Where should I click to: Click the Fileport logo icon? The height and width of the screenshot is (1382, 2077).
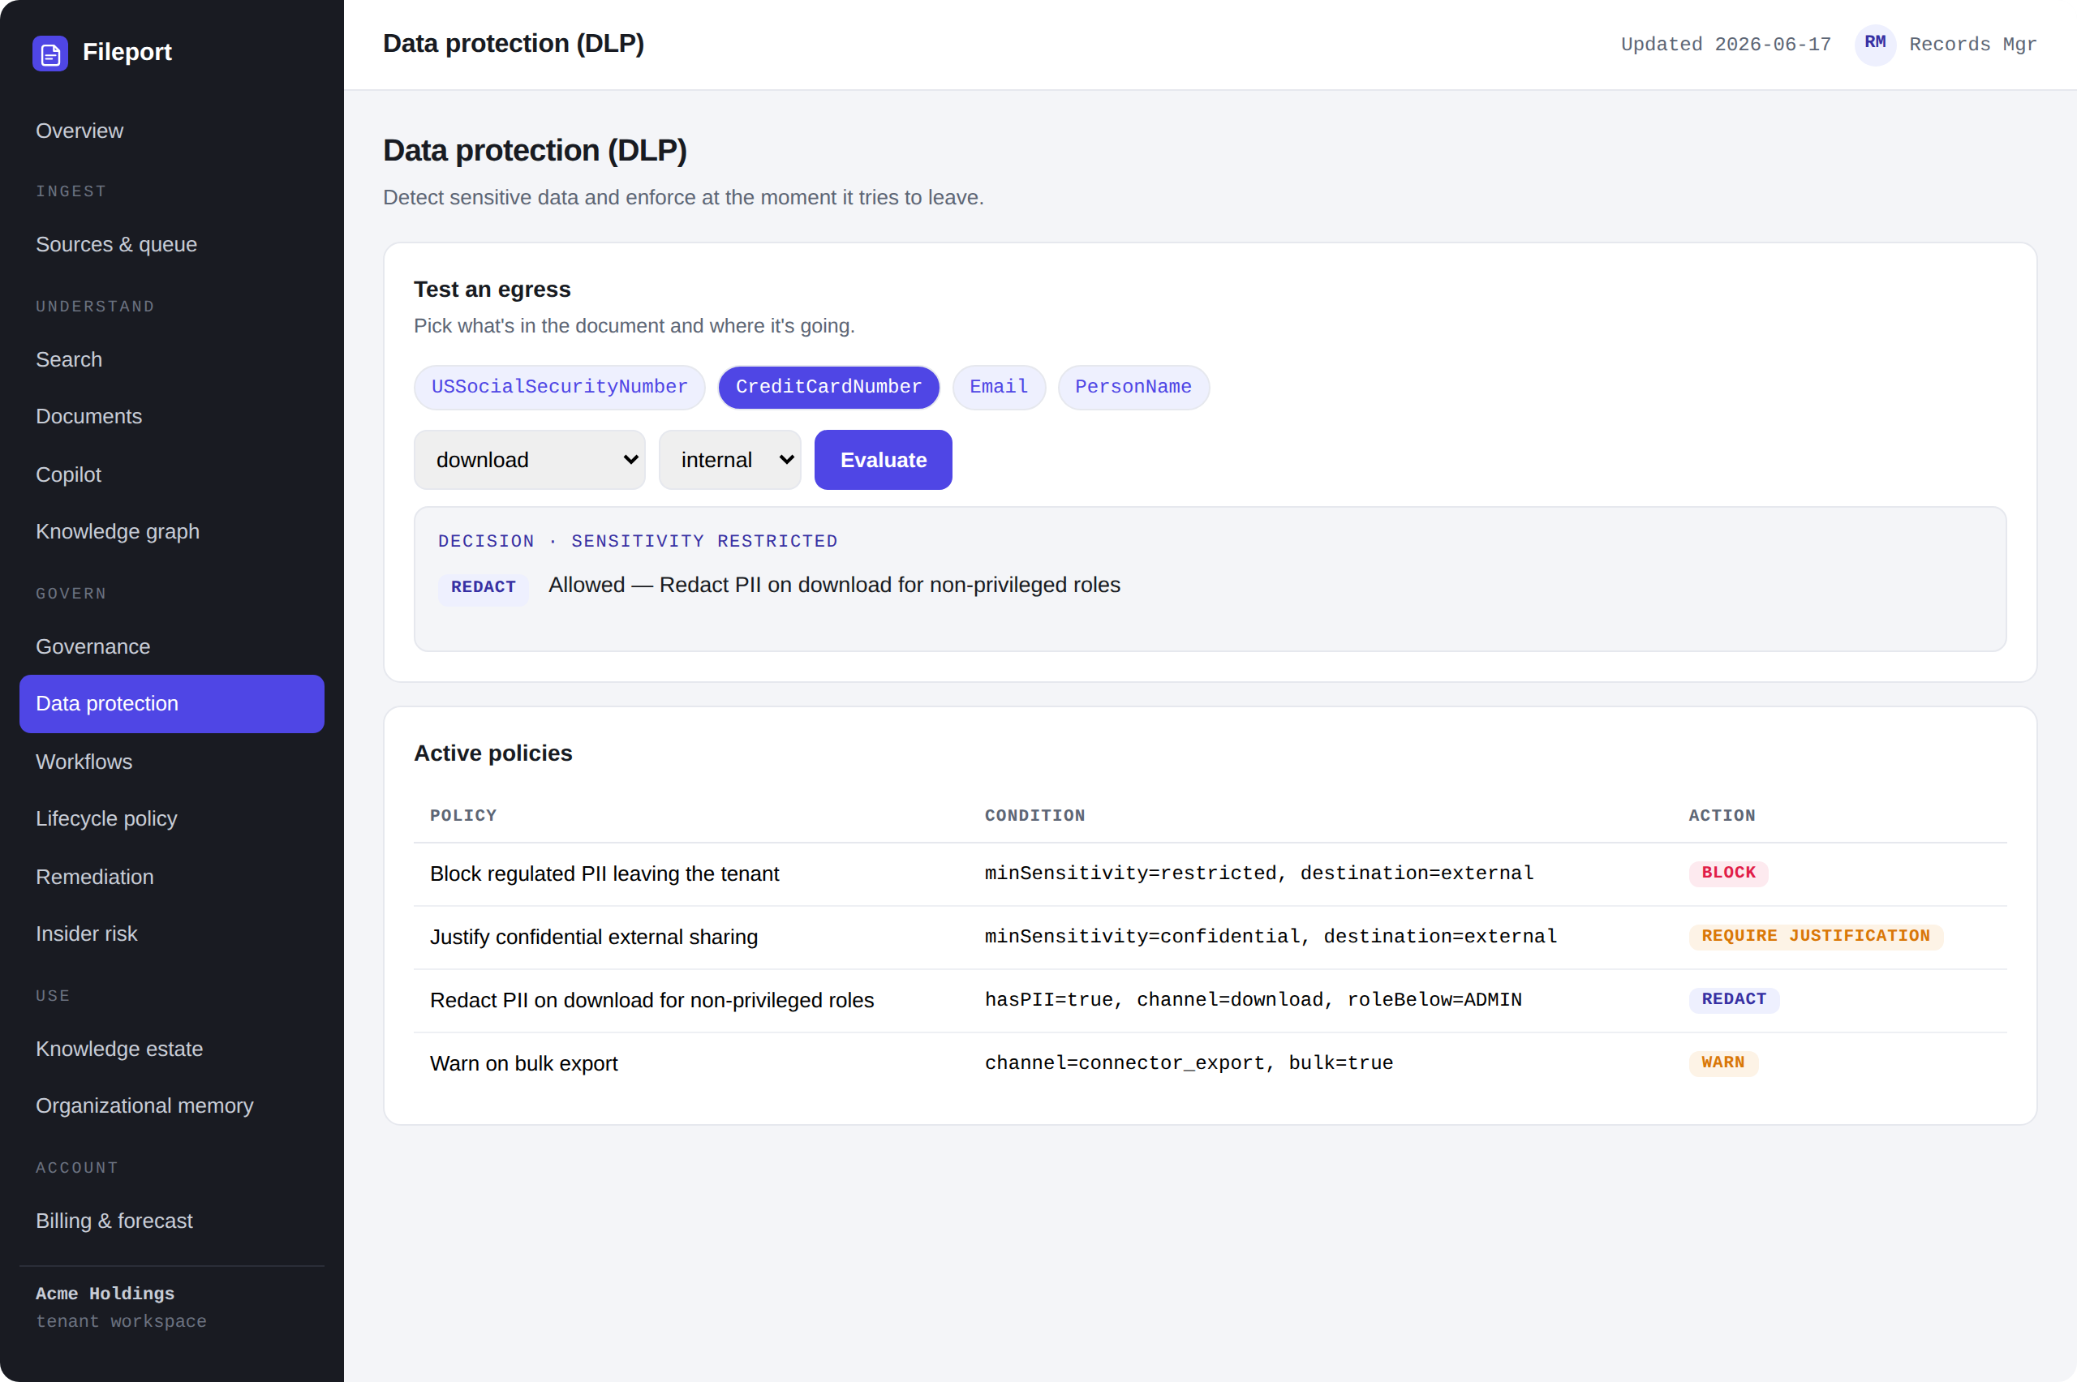(x=50, y=53)
